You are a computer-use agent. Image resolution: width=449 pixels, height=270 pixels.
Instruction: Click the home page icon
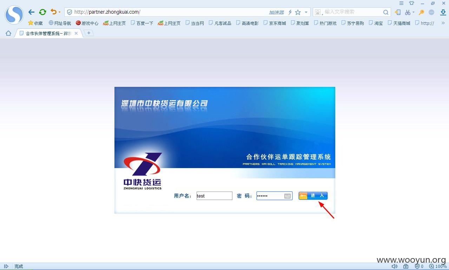(8, 33)
